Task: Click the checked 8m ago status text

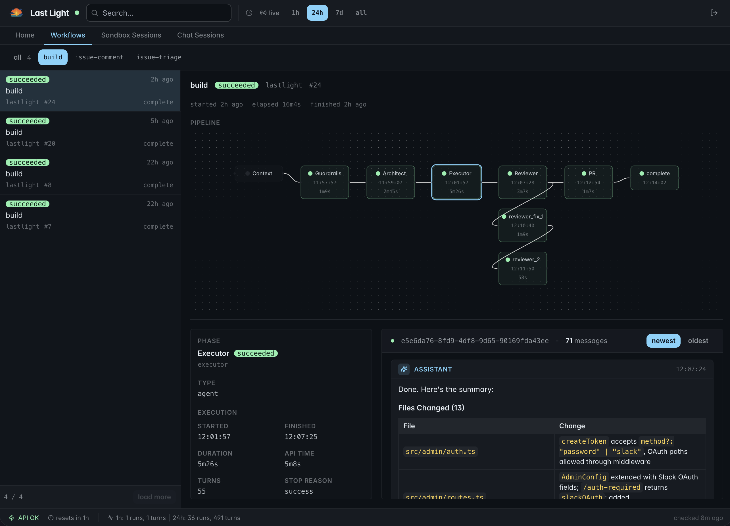Action: pos(698,518)
